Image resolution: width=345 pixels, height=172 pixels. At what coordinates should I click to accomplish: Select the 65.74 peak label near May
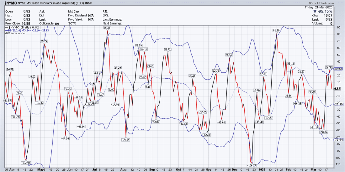pos(44,41)
